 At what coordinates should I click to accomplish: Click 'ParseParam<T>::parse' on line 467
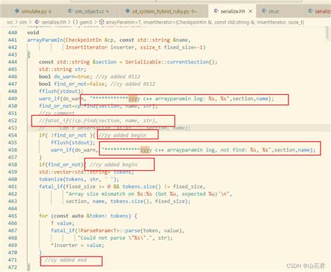tap(109, 231)
